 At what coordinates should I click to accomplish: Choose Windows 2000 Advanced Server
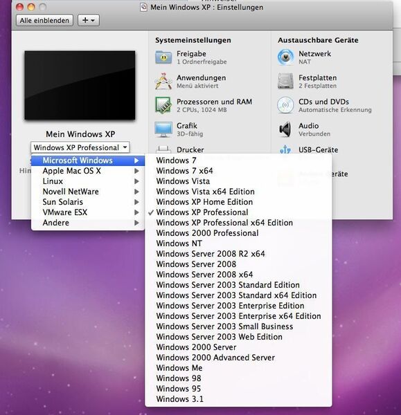tap(238, 358)
